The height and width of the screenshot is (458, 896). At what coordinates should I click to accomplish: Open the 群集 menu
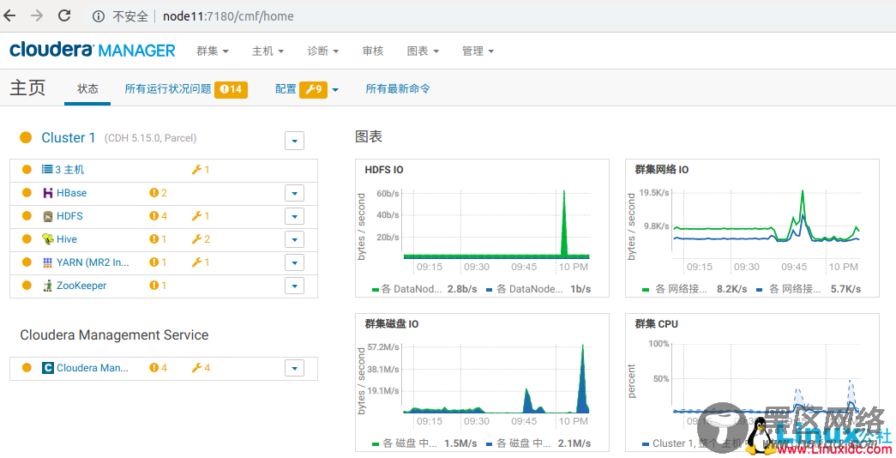213,51
